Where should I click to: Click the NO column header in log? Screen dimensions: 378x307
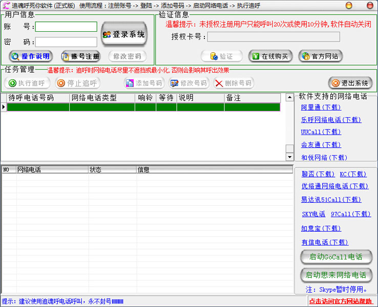(x=9, y=170)
